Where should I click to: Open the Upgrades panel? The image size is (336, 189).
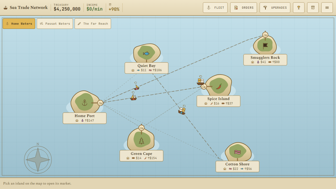275,8
